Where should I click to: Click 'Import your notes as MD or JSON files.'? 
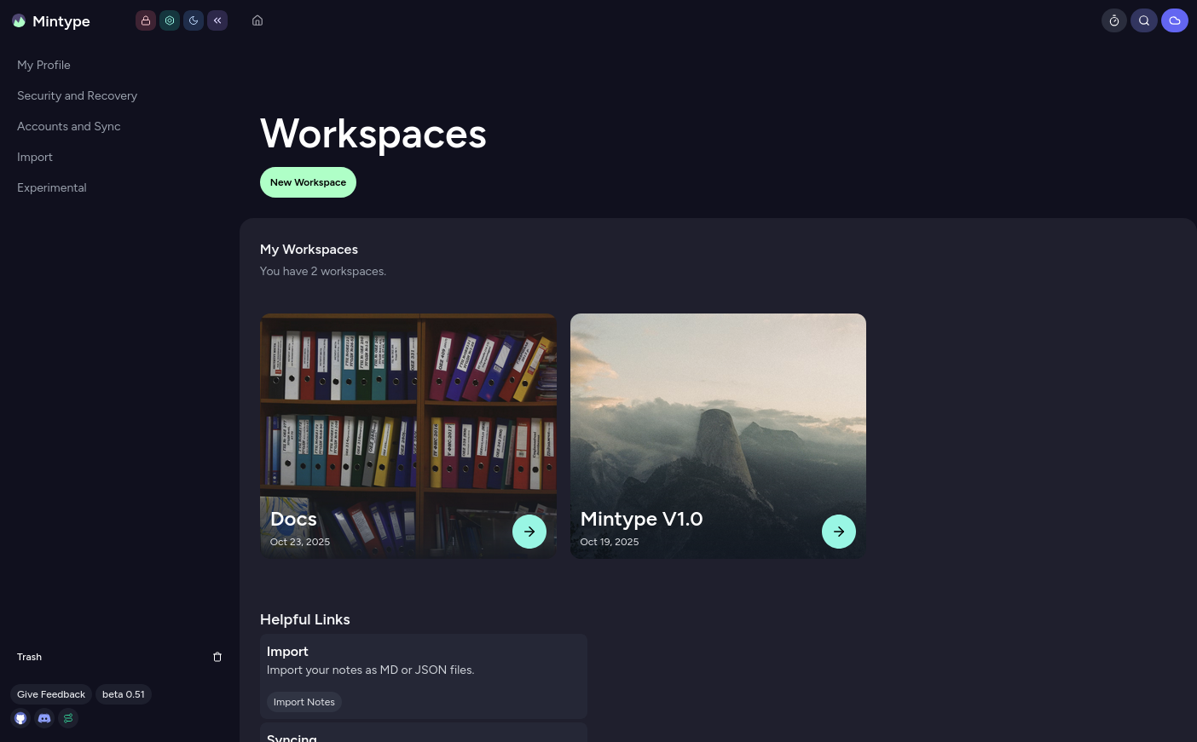[x=371, y=670]
